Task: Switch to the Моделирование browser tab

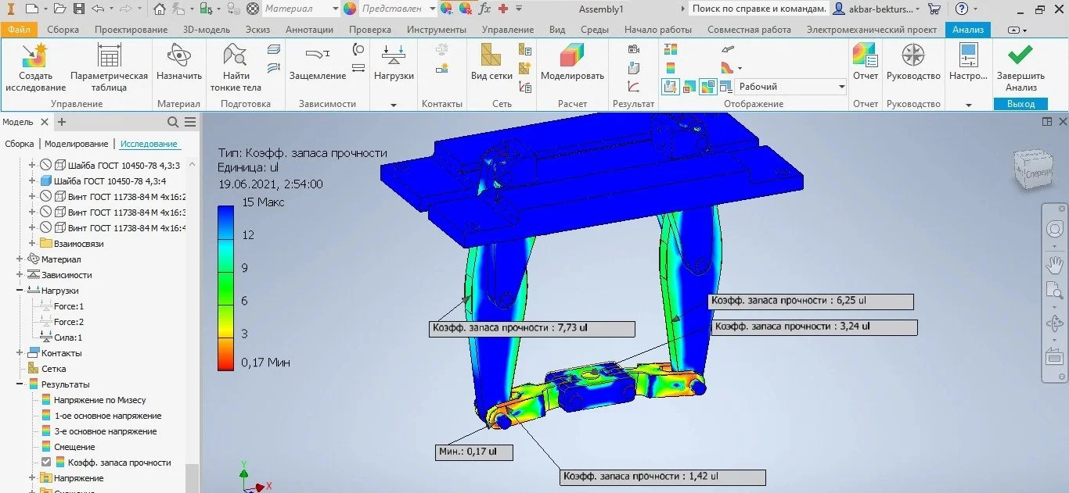Action: click(x=76, y=144)
